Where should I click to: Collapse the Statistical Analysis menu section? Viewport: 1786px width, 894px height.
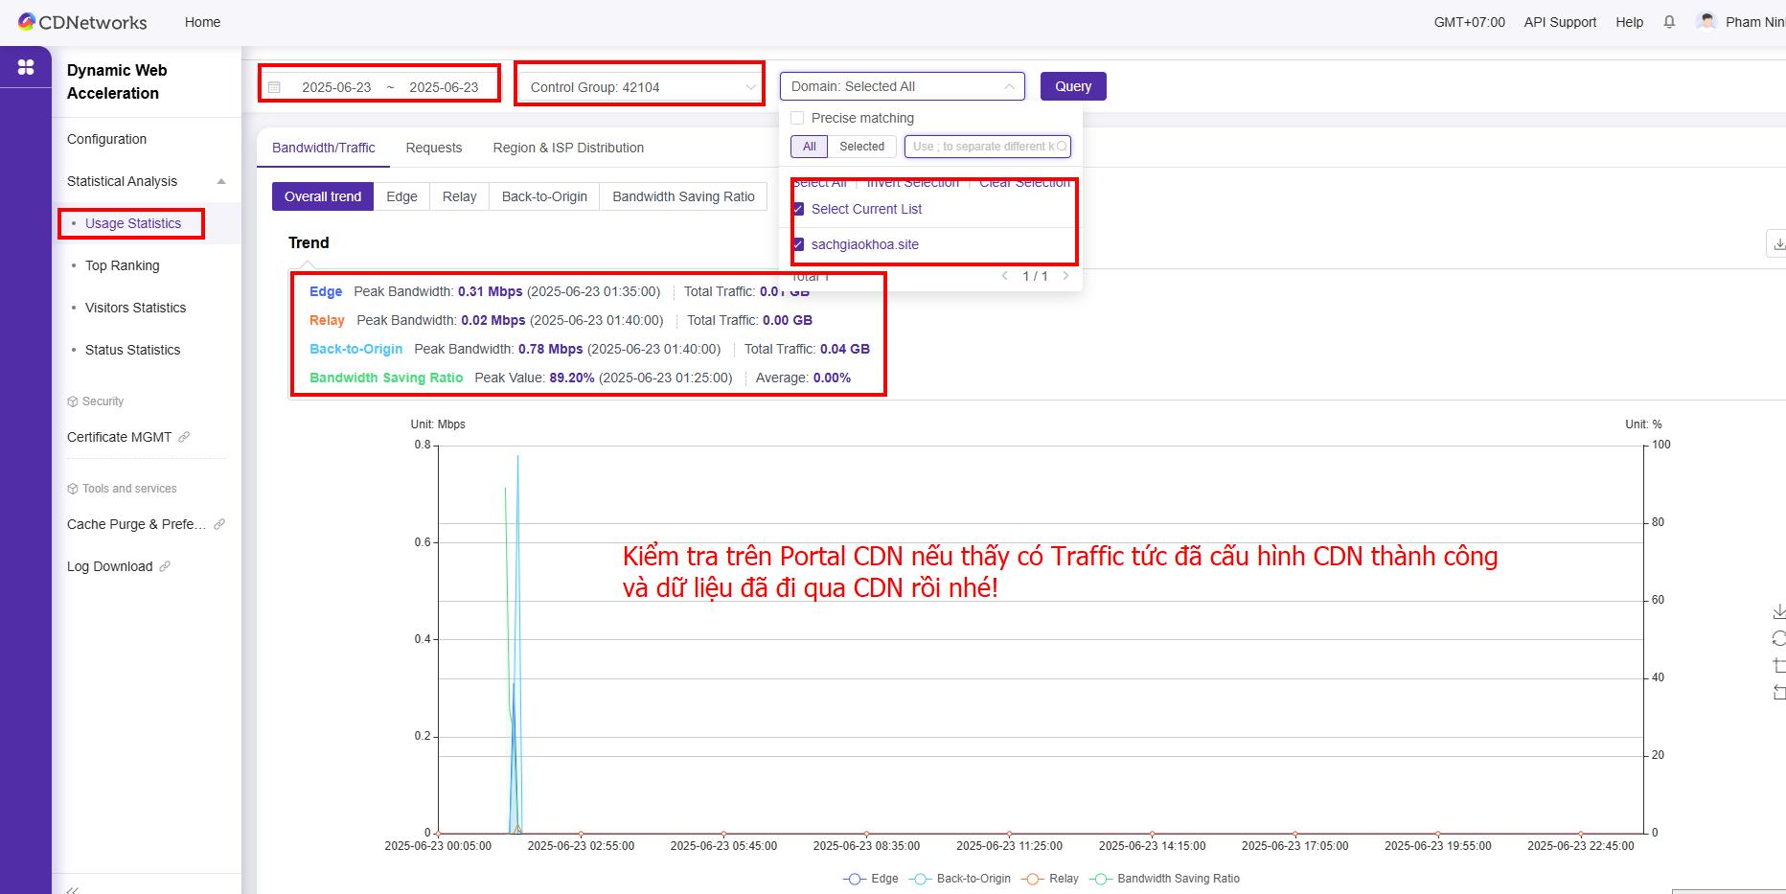point(221,181)
